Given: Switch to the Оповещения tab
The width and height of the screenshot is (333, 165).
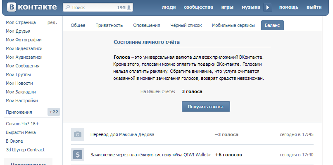Looking at the screenshot, I should 147,25.
